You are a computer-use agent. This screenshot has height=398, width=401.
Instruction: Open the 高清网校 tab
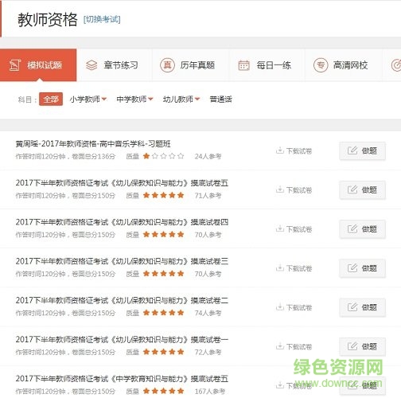tap(343, 65)
